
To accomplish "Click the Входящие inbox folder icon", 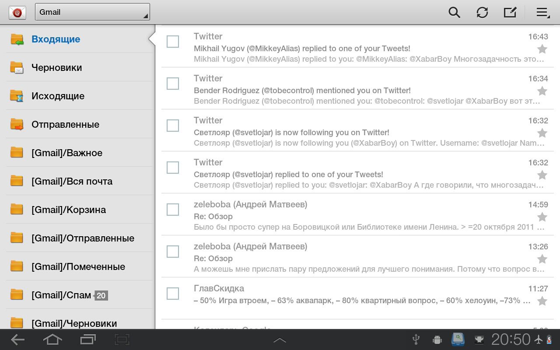I will pos(17,39).
